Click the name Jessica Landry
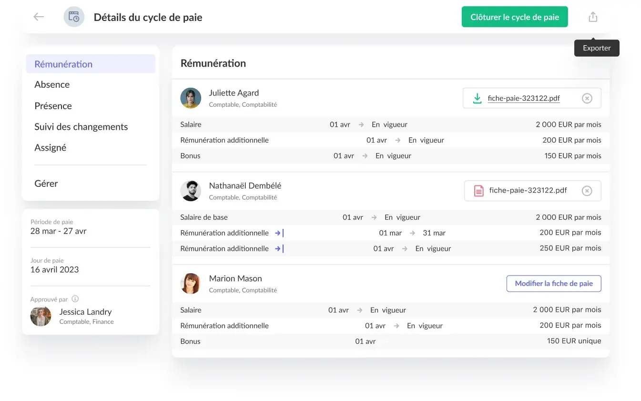641x401 pixels. (85, 312)
